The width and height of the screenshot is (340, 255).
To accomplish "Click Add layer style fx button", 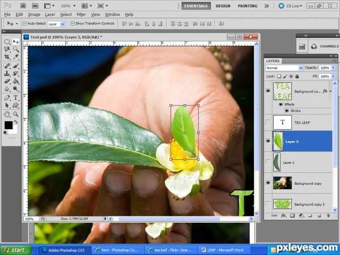I will pos(283,215).
